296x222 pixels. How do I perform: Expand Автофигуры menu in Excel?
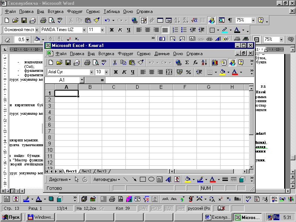point(107,179)
